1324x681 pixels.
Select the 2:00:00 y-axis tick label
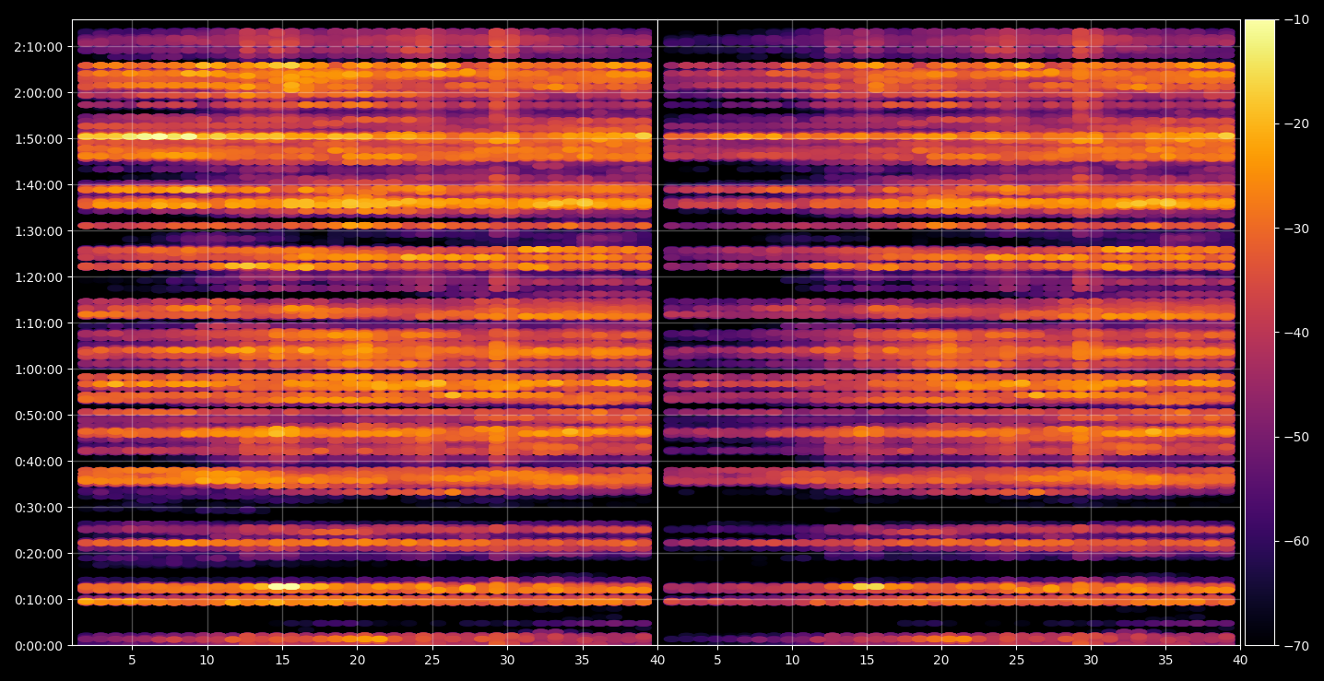pyautogui.click(x=39, y=92)
